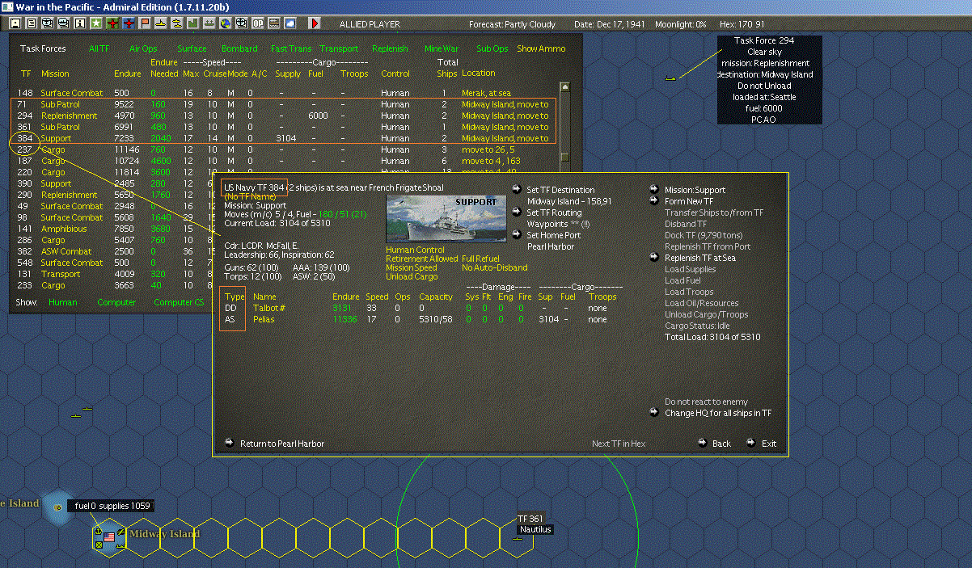Toggle the yellow Unload Cargo setting
This screenshot has width=972, height=568.
412,276
